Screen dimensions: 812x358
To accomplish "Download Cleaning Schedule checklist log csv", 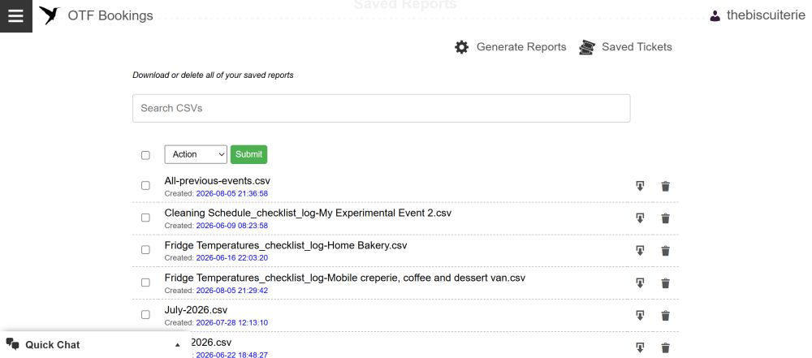I will (x=640, y=218).
